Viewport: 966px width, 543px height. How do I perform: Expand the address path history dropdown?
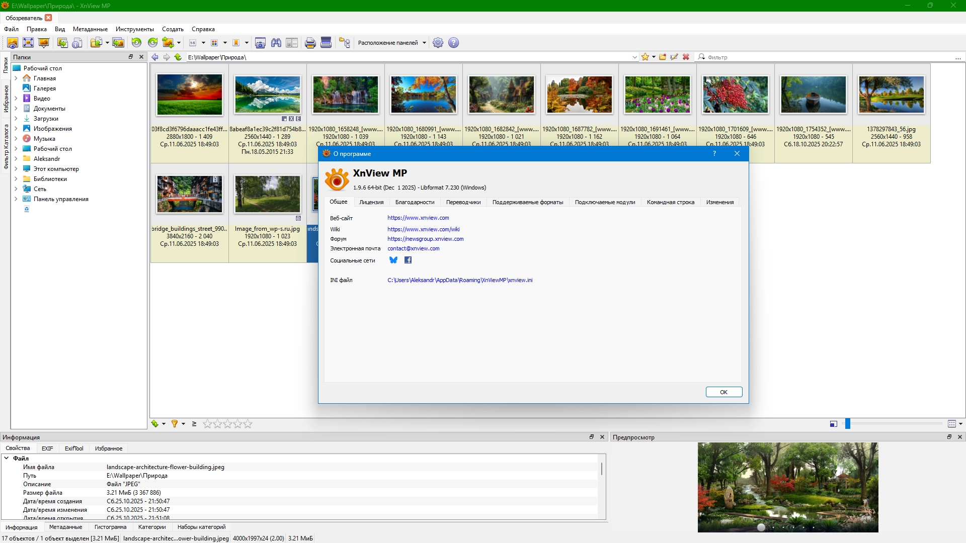click(634, 57)
